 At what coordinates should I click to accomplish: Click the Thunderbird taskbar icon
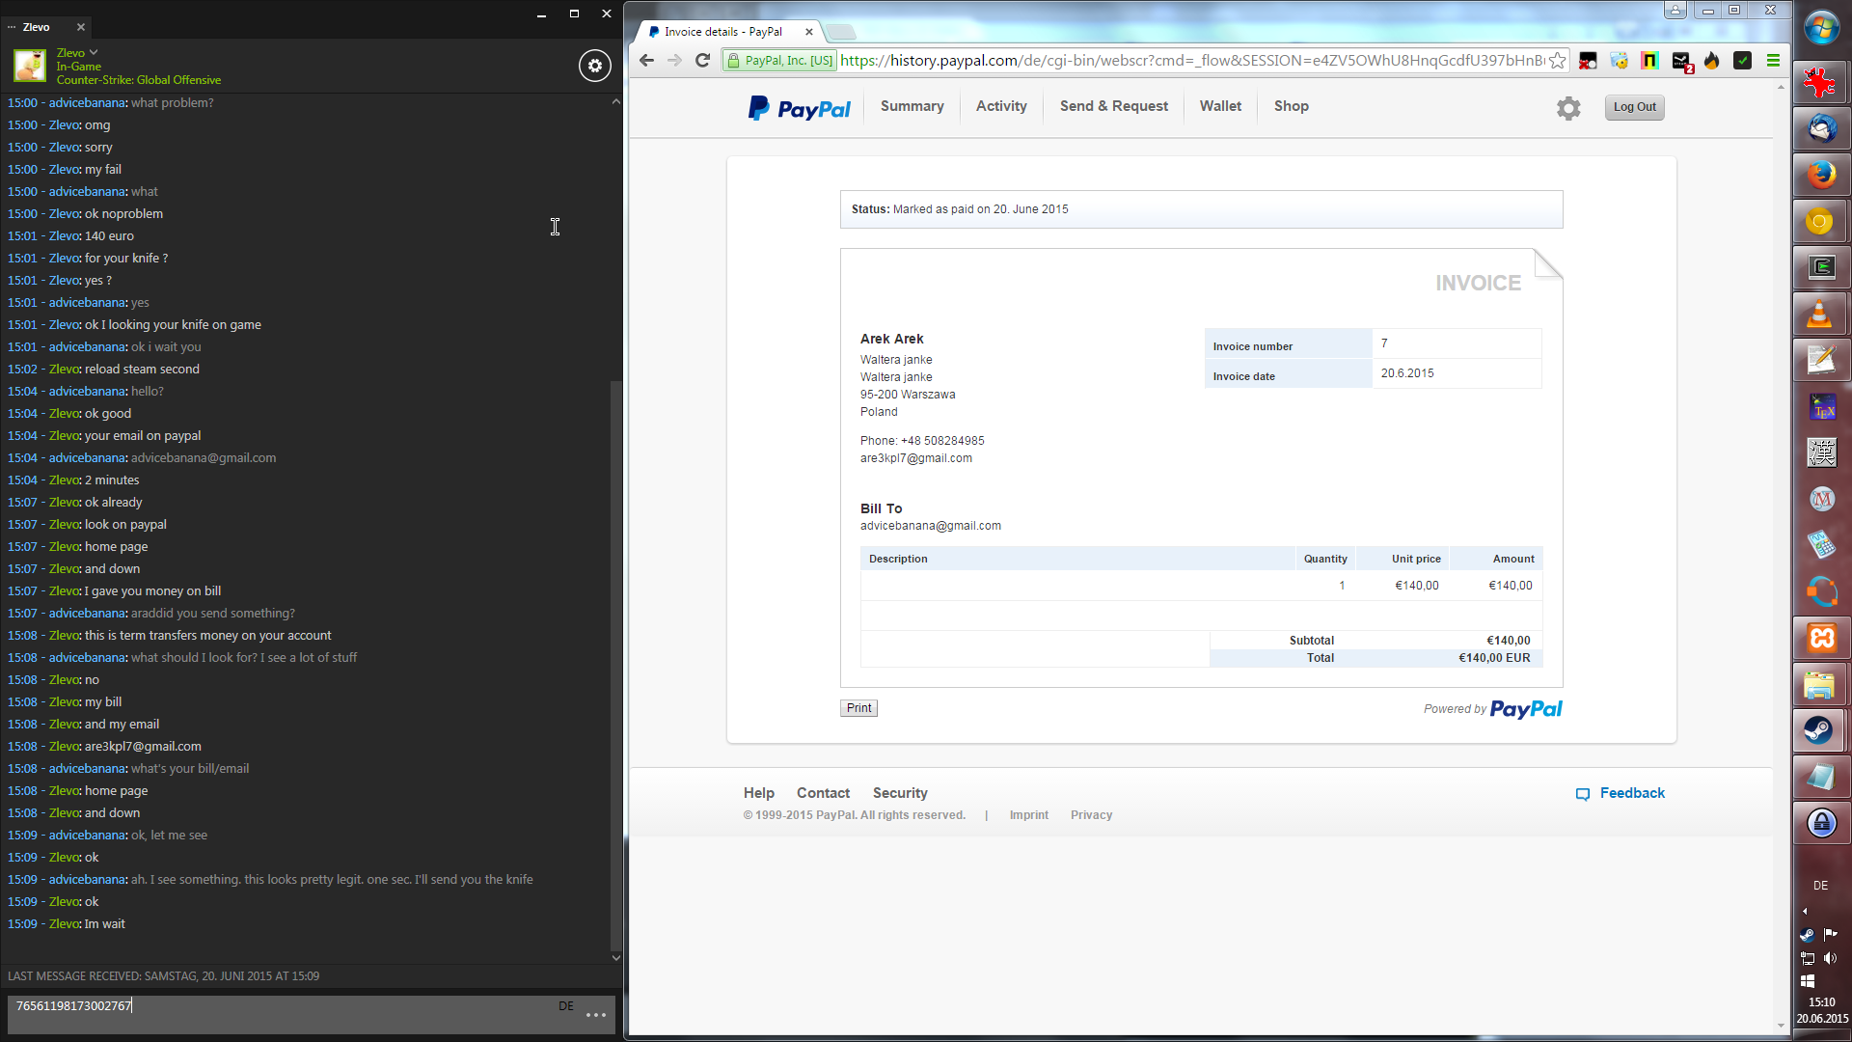1820,129
